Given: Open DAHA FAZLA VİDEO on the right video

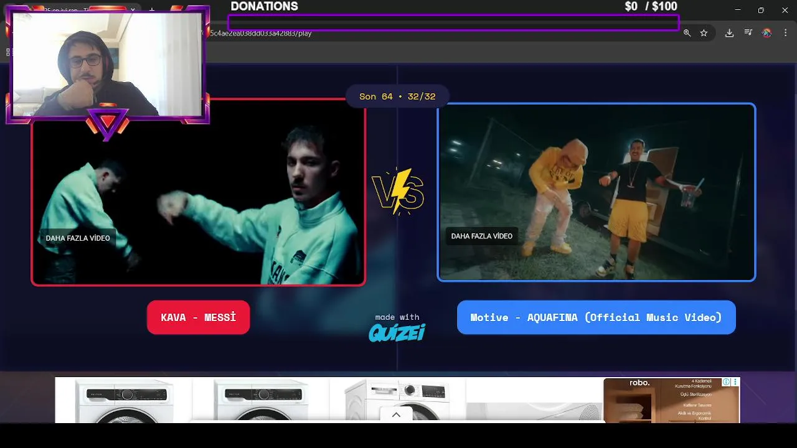Looking at the screenshot, I should pyautogui.click(x=482, y=236).
